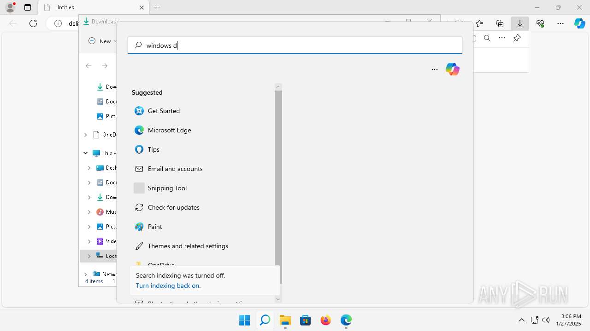
Task: Open Browser essentials heart icon
Action: tap(540, 23)
